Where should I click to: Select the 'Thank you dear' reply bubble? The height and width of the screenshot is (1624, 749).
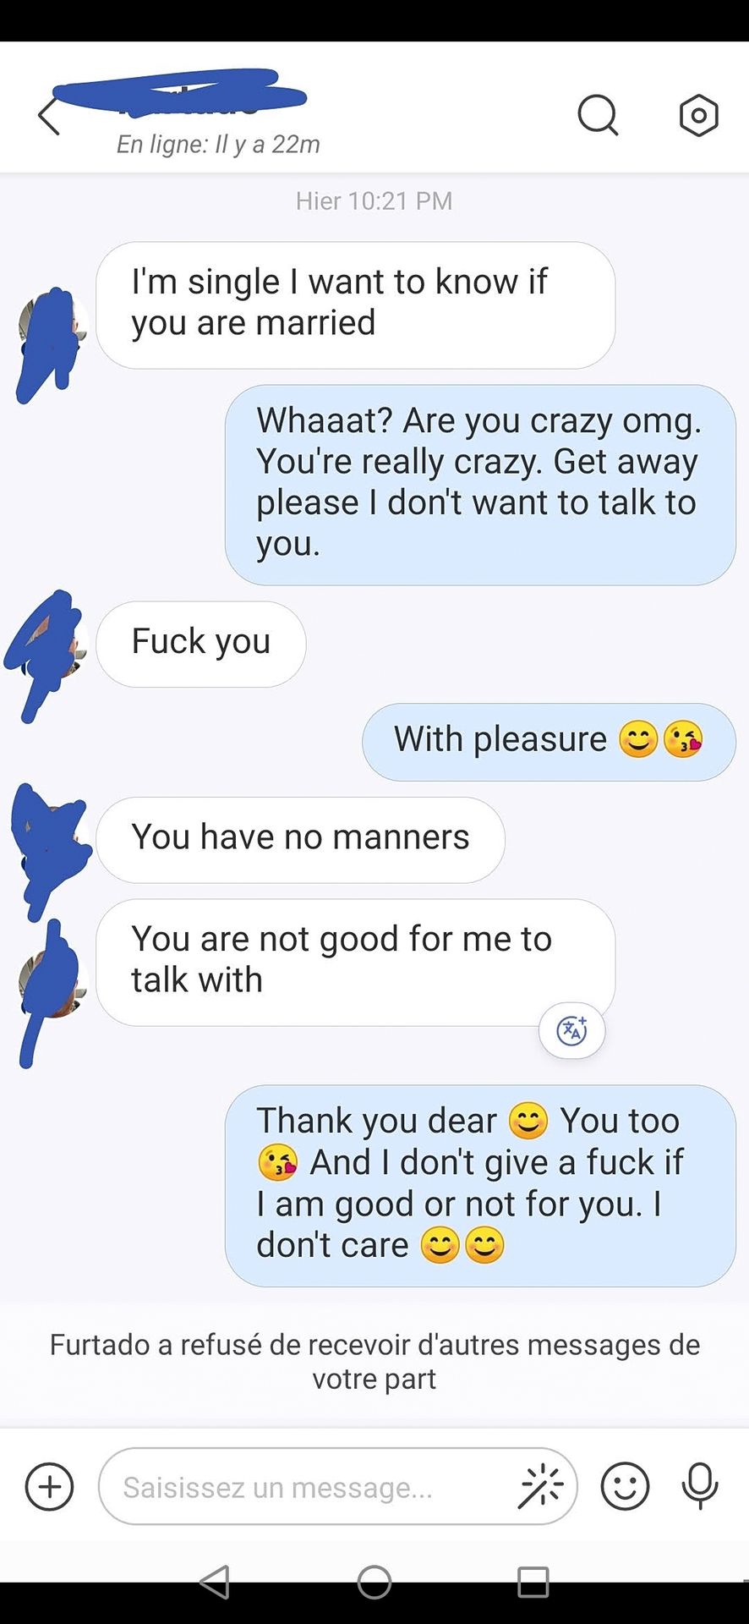[x=480, y=1186]
